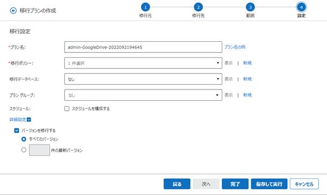Image resolution: width=327 pixels, height=195 pixels.
Task: Click 表示 next to 移行ポリシー
Action: click(229, 63)
